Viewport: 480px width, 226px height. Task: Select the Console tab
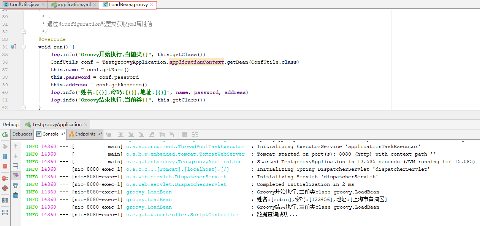coord(50,134)
